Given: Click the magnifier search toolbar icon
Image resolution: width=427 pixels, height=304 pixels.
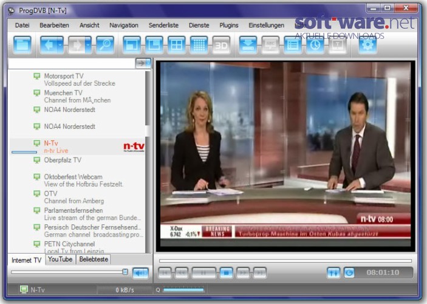Looking at the screenshot, I should tap(105, 45).
